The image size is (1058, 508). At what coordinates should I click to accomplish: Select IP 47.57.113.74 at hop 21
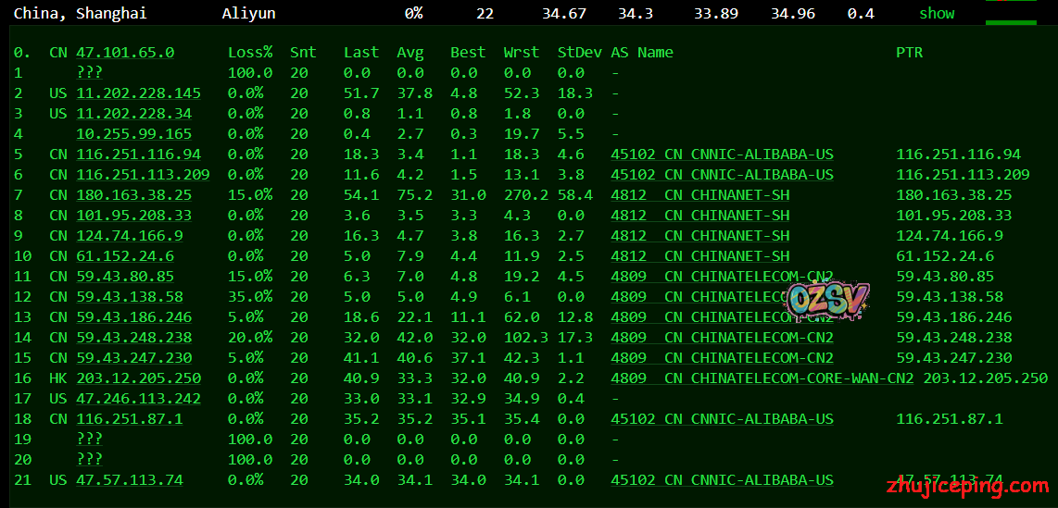tap(130, 480)
